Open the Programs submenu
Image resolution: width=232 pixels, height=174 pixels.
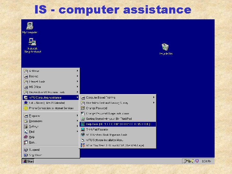(51, 116)
